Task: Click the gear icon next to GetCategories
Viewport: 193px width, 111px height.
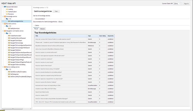Action: pos(9,74)
